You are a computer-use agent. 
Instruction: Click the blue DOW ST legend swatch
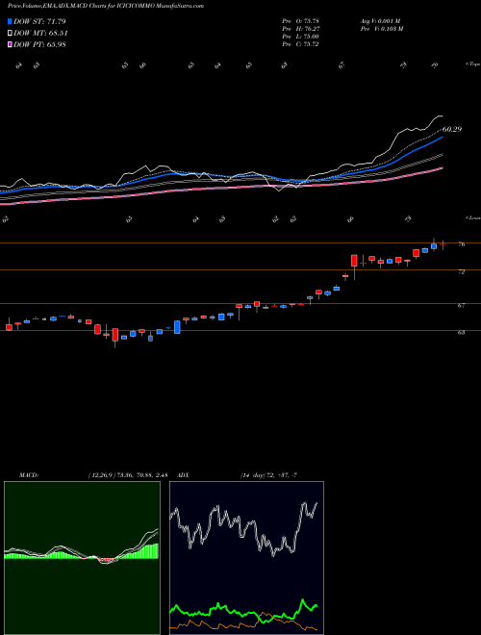point(10,21)
